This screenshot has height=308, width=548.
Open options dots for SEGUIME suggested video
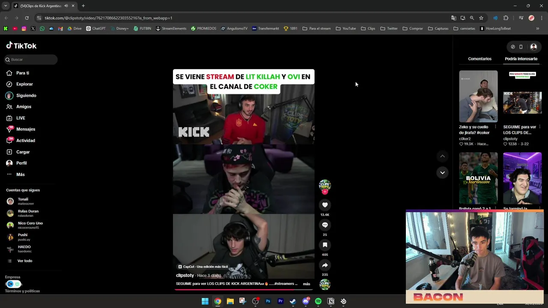click(539, 127)
